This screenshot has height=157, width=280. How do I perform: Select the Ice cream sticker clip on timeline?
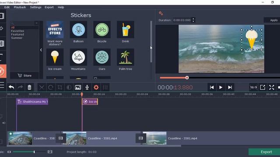pos(90,102)
